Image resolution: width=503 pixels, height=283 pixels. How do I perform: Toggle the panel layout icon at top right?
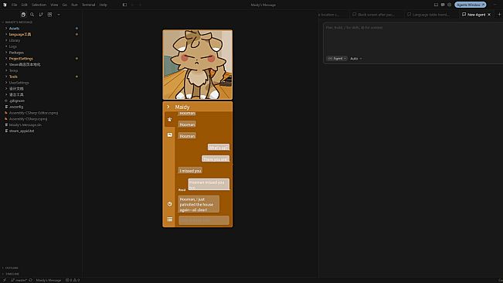[x=436, y=5]
